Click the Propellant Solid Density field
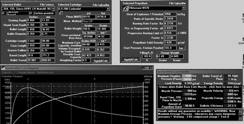The width and height of the screenshot is (244, 124). tap(170, 42)
